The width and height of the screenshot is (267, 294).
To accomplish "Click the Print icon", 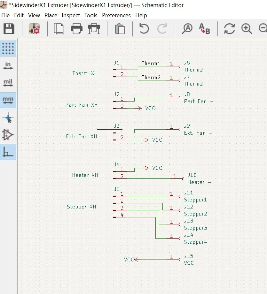I will pyautogui.click(x=77, y=29).
